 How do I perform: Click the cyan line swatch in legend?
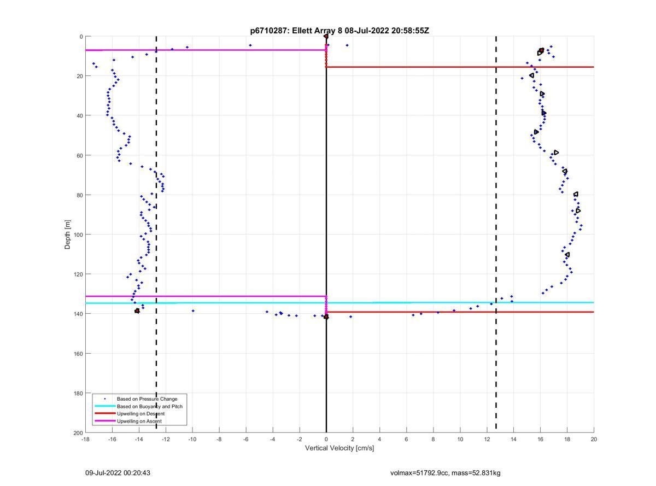click(104, 406)
